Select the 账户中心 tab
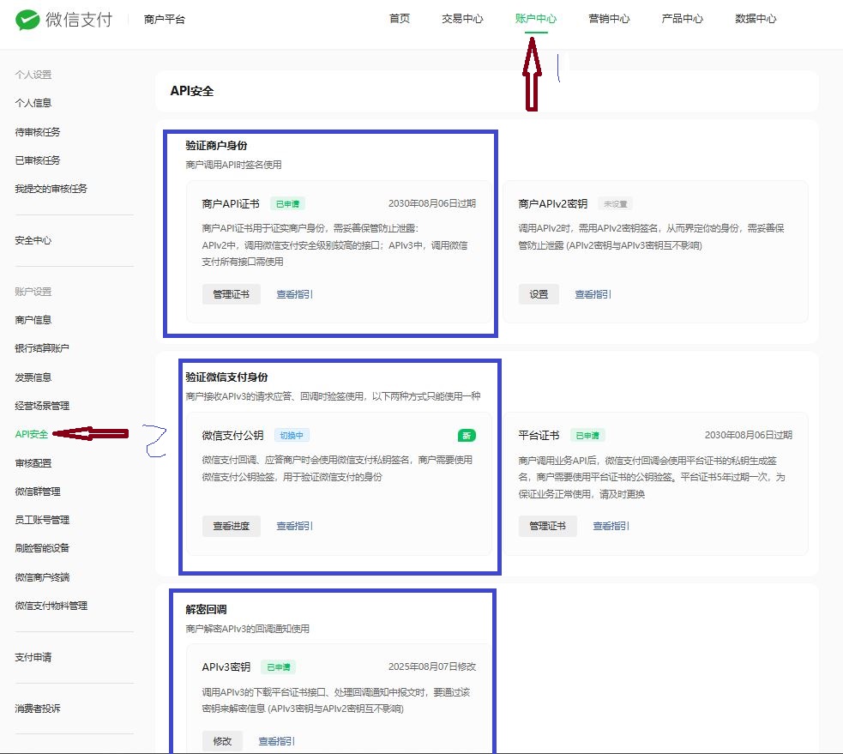The height and width of the screenshot is (754, 843). click(535, 19)
